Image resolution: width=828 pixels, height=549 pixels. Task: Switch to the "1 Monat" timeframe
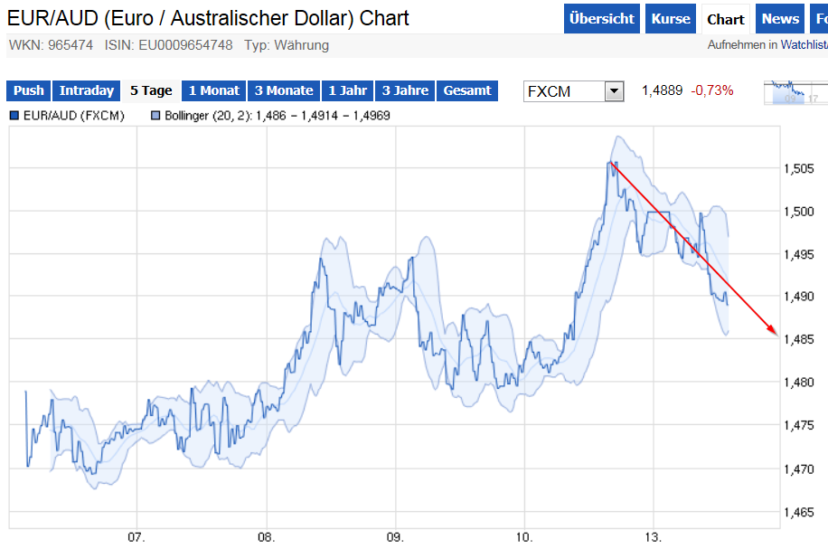coord(213,90)
